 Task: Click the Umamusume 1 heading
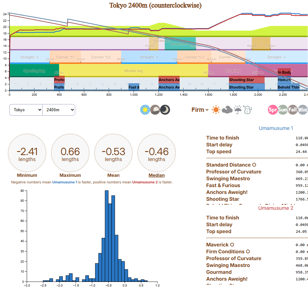[276, 128]
